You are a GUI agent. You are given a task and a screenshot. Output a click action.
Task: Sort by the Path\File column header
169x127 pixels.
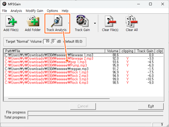(54, 51)
